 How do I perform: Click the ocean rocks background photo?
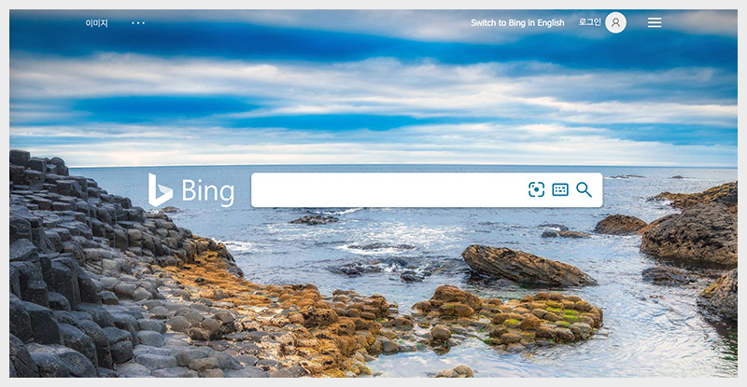[373, 285]
